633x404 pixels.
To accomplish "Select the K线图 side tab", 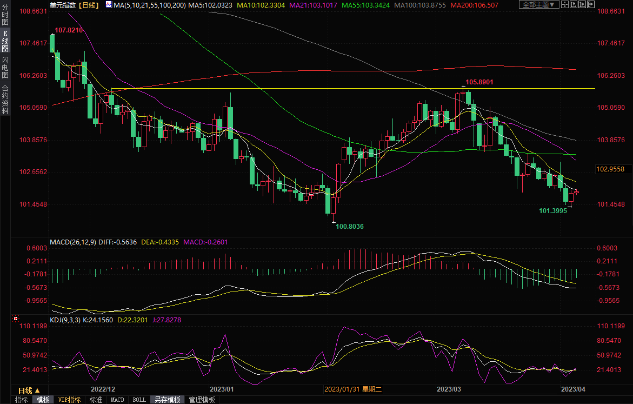I will coord(5,41).
